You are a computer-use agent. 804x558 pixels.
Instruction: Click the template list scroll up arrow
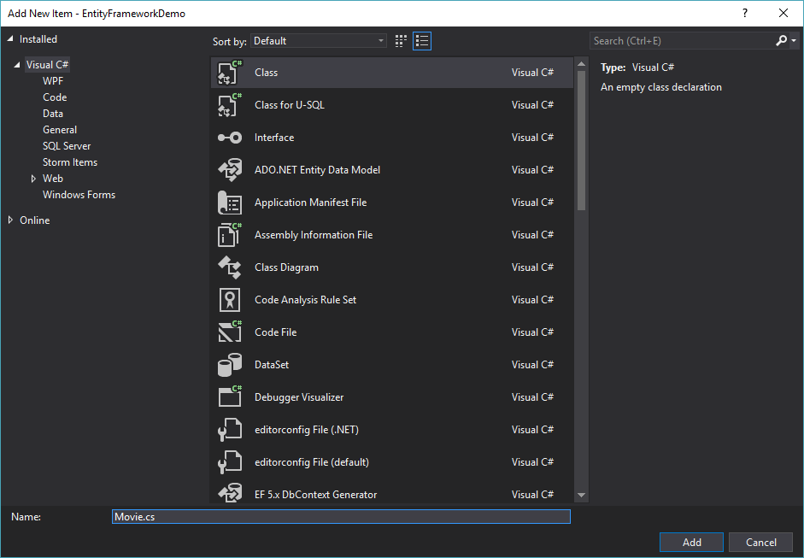click(581, 64)
